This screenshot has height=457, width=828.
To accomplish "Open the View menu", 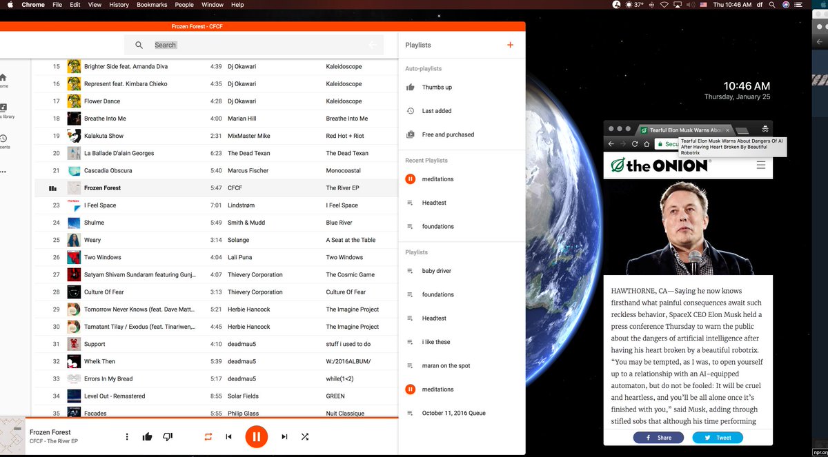I will [95, 5].
